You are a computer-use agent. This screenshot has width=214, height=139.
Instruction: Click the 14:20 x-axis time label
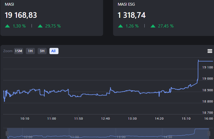(x=159, y=118)
